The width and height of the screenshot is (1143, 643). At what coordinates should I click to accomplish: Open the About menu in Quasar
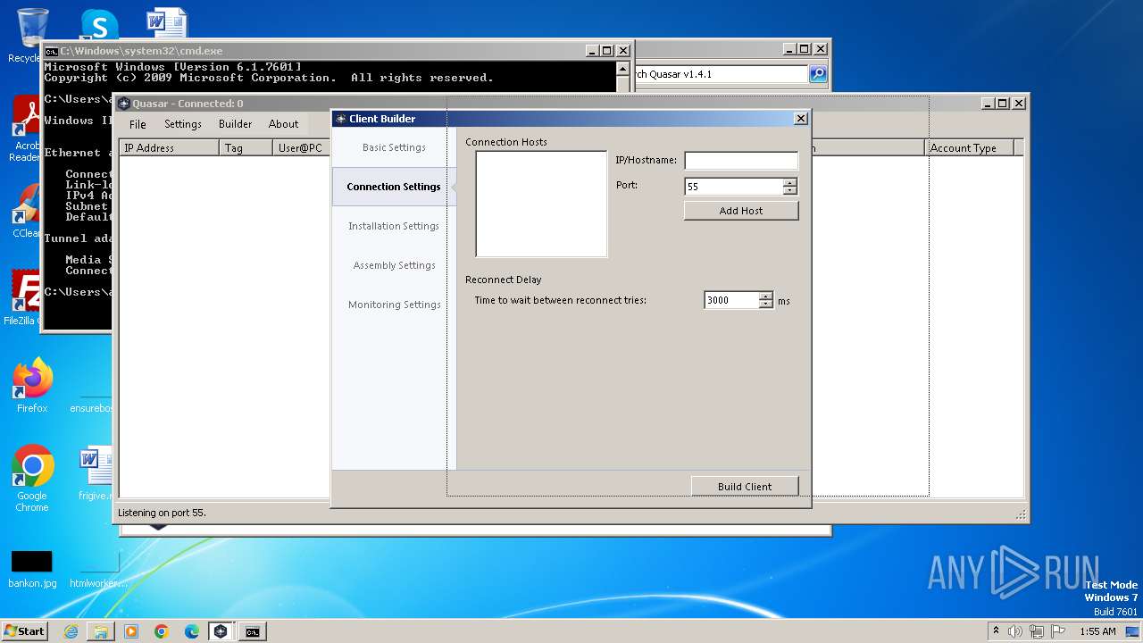tap(284, 124)
